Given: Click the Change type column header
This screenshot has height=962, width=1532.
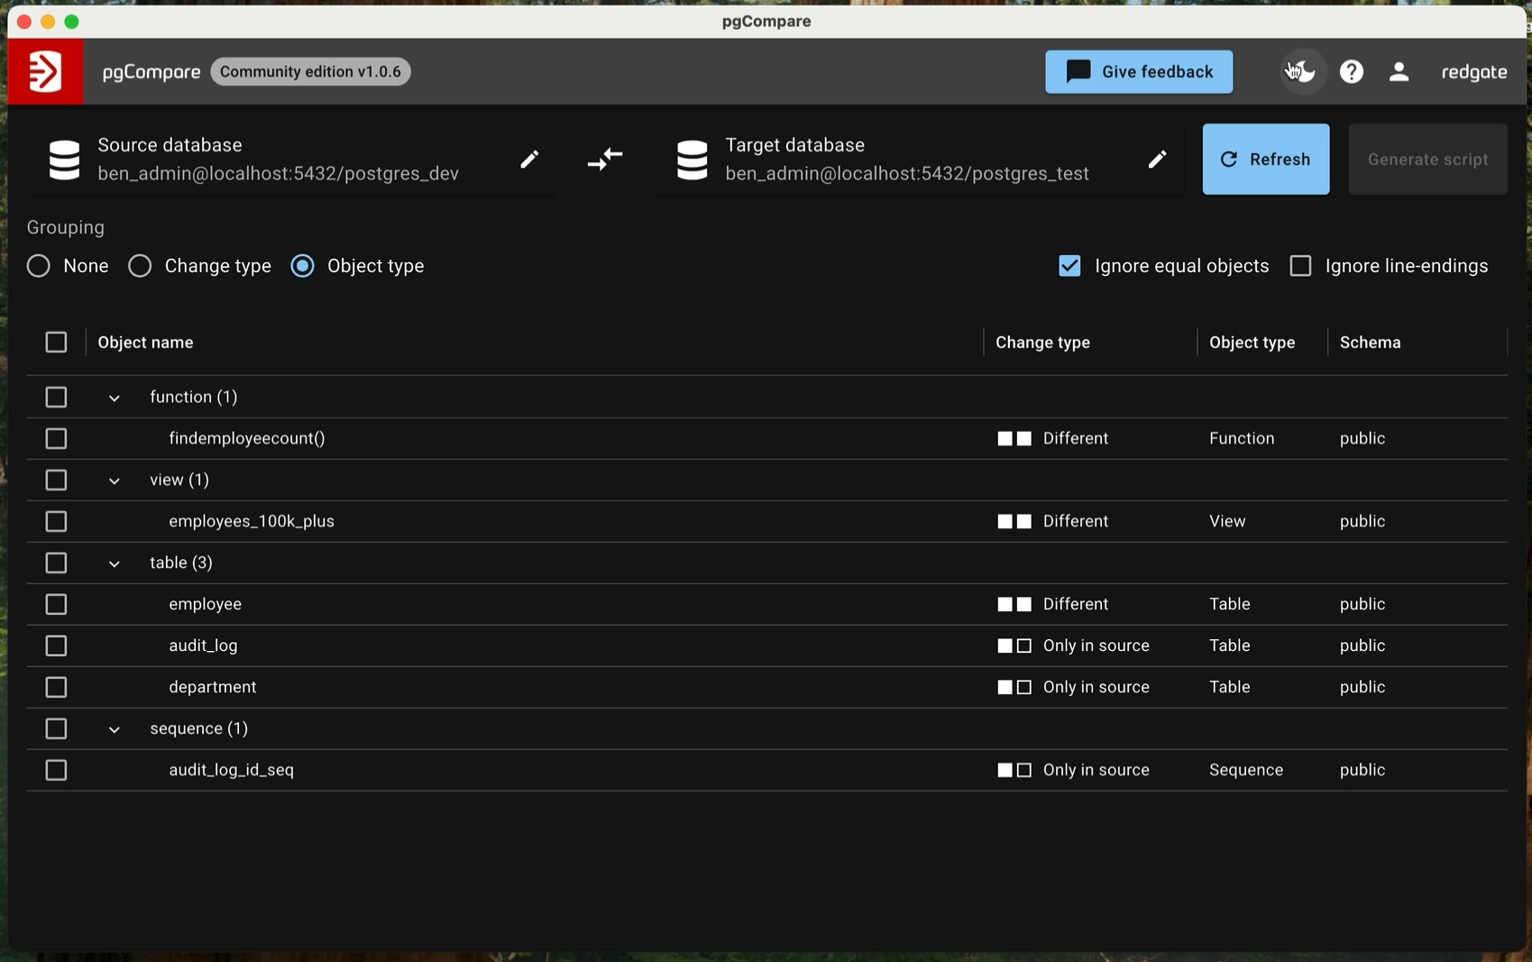Looking at the screenshot, I should coord(1042,343).
